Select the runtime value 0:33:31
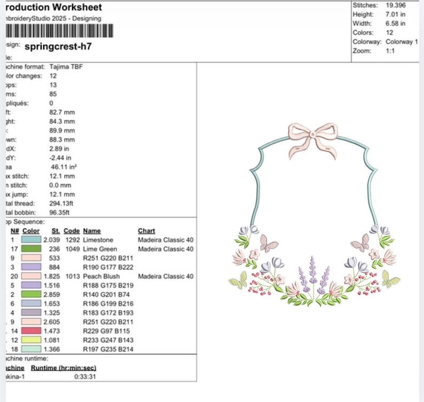Image resolution: width=424 pixels, height=402 pixels. (x=85, y=376)
